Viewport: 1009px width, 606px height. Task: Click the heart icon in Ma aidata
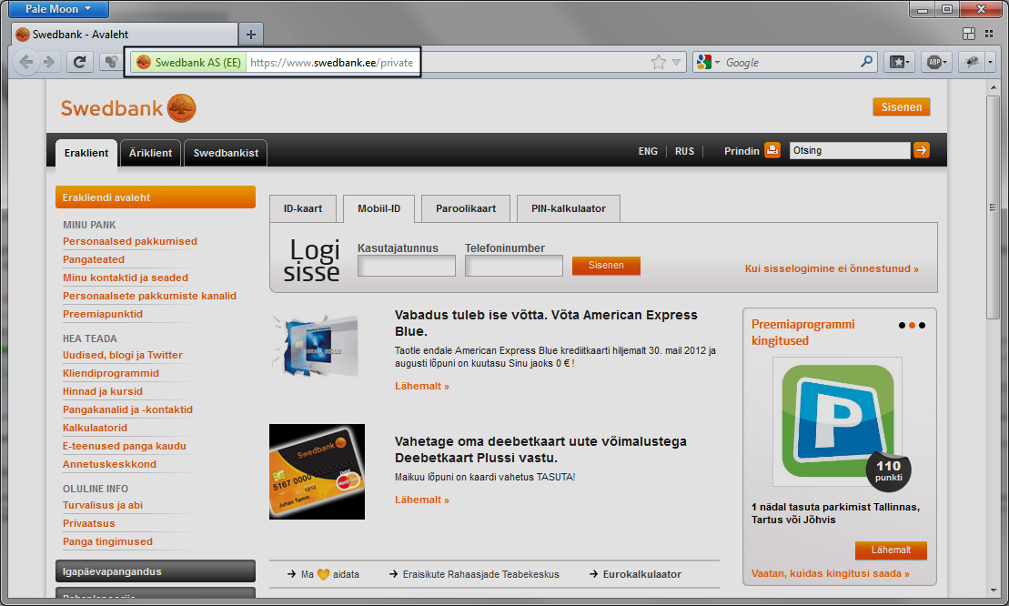point(323,574)
